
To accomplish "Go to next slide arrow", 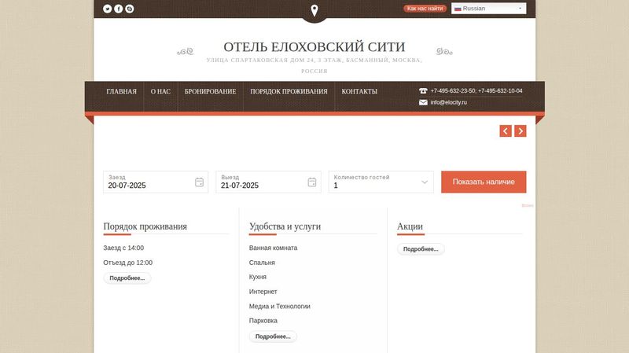I will [x=520, y=131].
